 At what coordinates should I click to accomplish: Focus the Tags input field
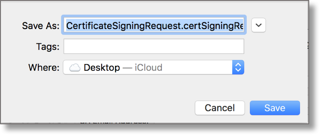click(x=154, y=47)
